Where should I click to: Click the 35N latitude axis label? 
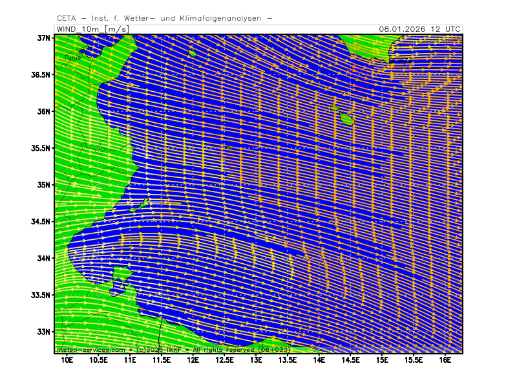(44, 185)
